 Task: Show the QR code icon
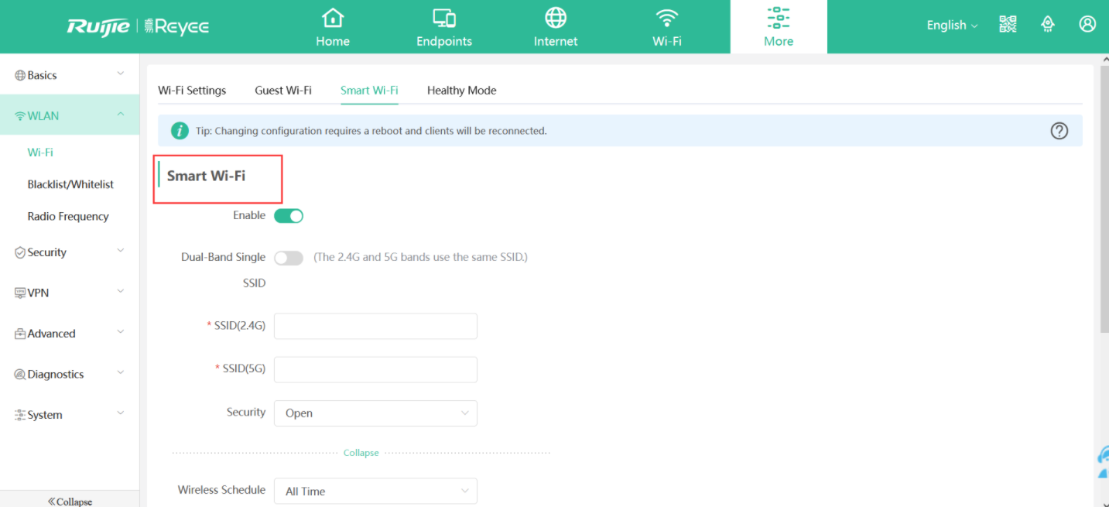1008,25
